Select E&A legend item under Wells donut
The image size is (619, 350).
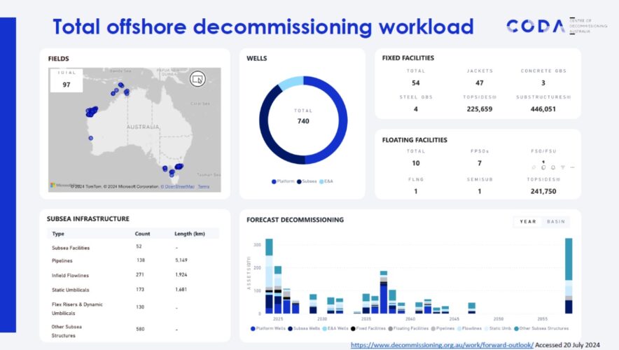tap(326, 181)
